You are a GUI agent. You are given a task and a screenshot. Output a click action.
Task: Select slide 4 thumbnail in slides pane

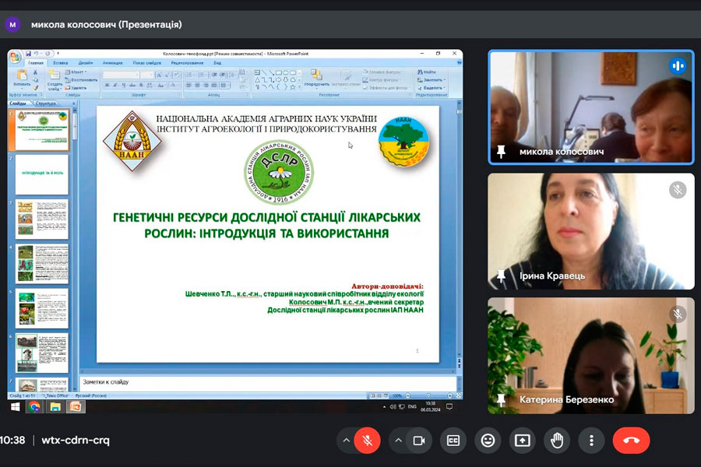coord(42,264)
